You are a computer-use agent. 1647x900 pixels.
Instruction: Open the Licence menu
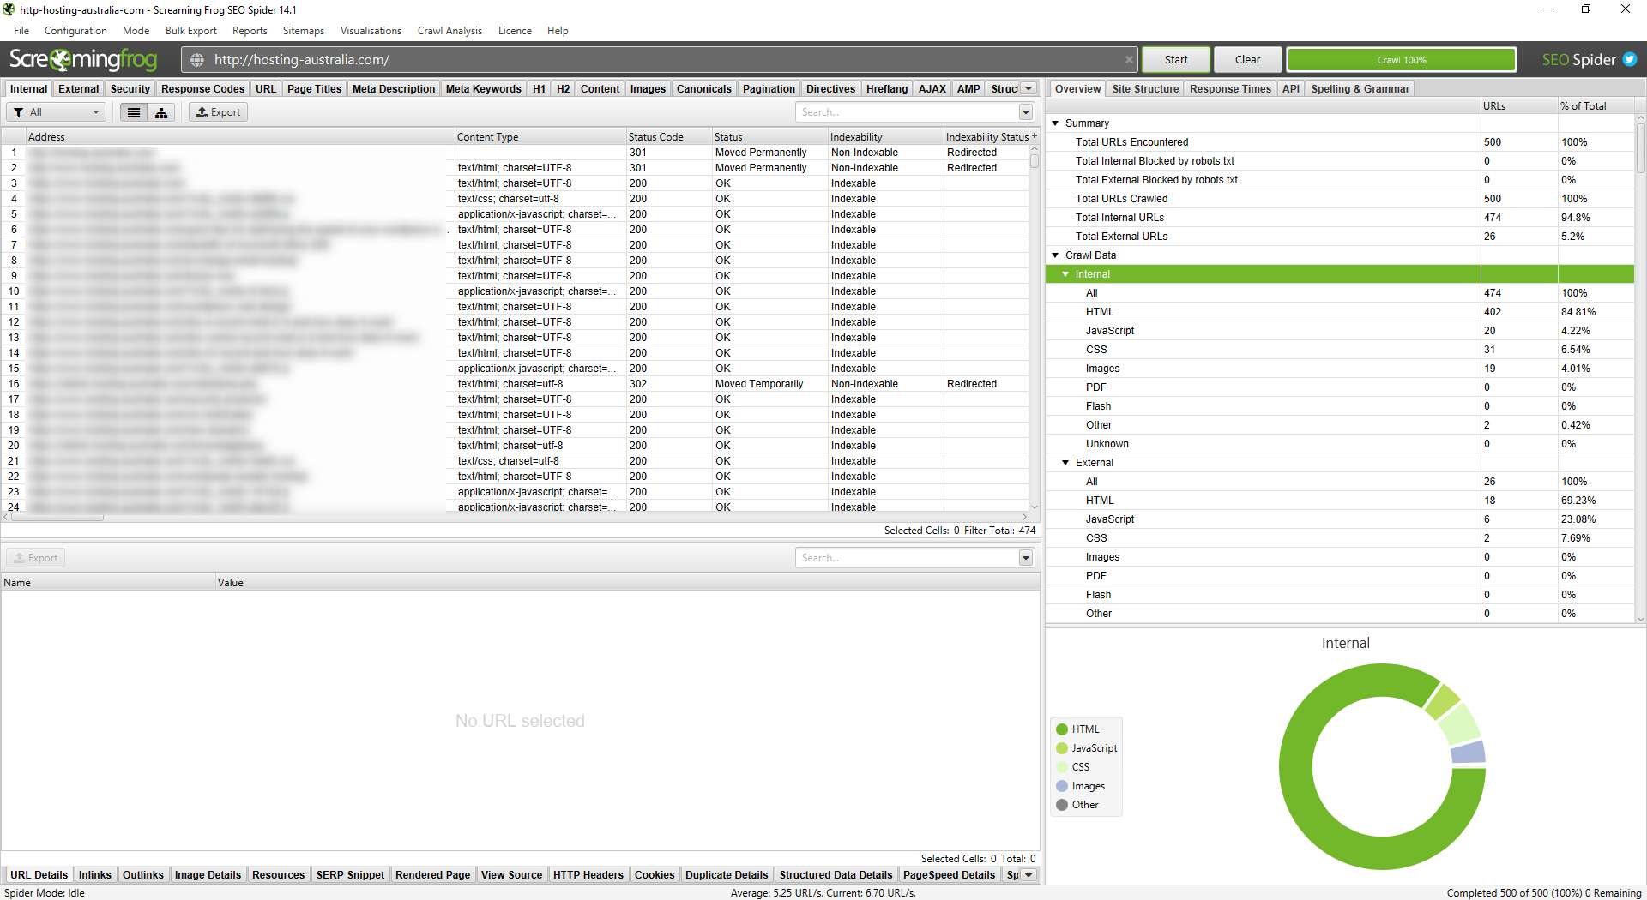pyautogui.click(x=515, y=31)
